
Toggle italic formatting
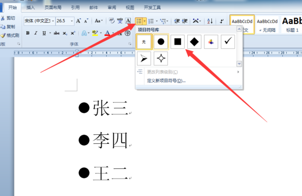[x=36, y=33]
